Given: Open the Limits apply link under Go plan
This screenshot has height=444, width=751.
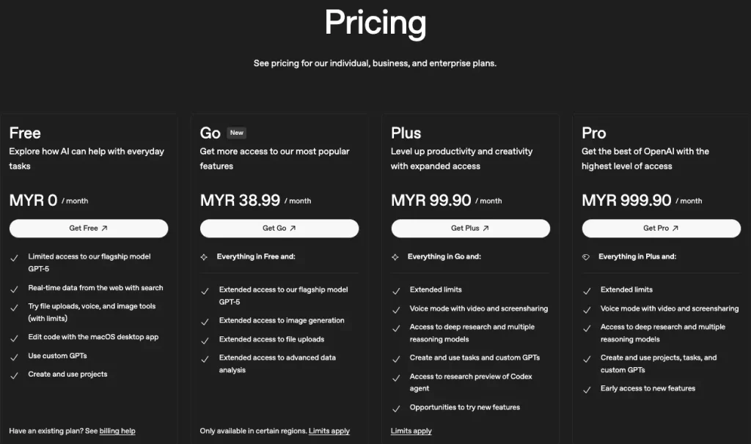Looking at the screenshot, I should (x=329, y=431).
